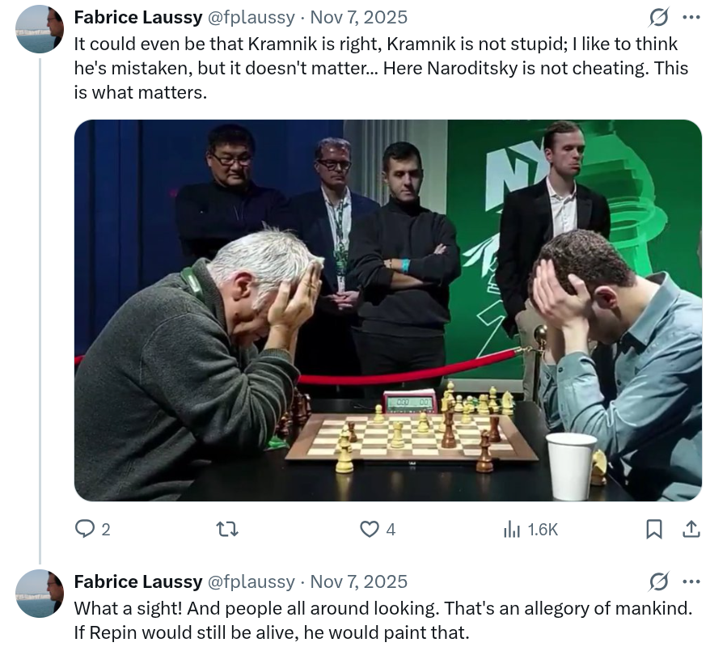This screenshot has height=651, width=710.
Task: Bookmark the first tweet
Action: coord(654,529)
